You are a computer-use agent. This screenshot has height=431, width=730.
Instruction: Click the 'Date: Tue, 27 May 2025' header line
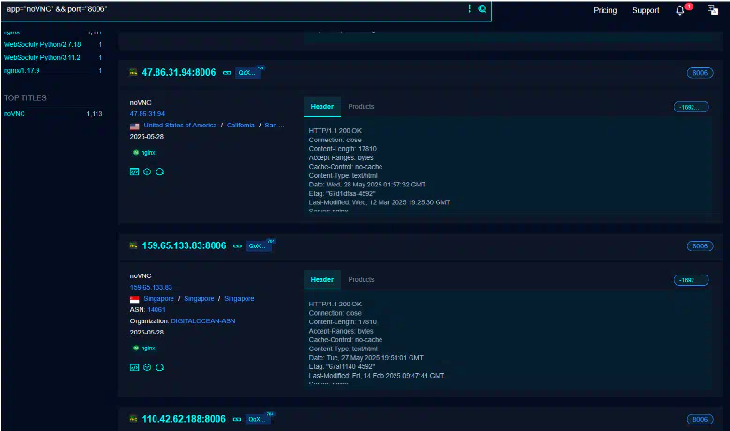(x=365, y=358)
